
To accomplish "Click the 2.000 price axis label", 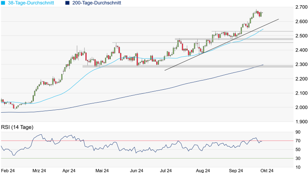I will [x=301, y=107].
